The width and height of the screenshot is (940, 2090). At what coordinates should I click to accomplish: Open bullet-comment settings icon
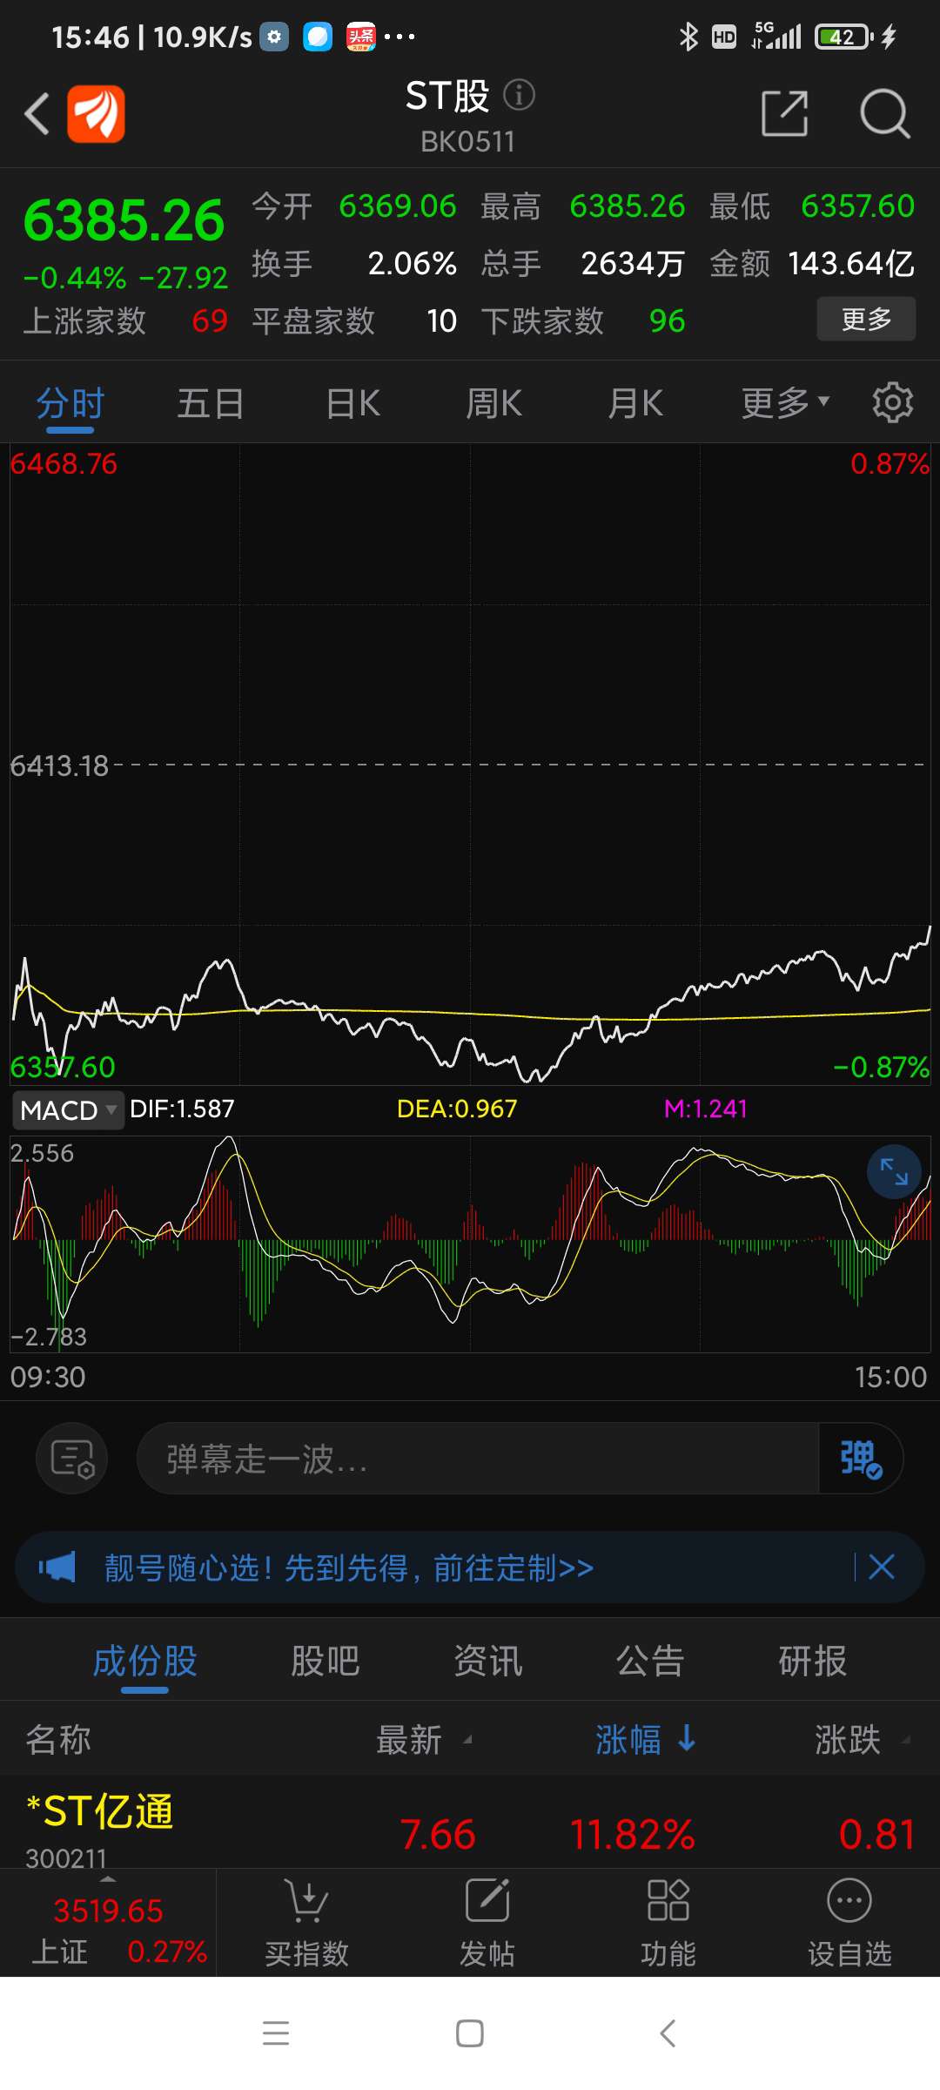[71, 1459]
